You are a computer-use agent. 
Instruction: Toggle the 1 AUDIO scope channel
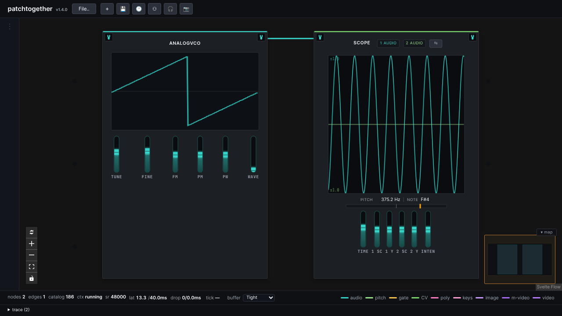pyautogui.click(x=388, y=43)
